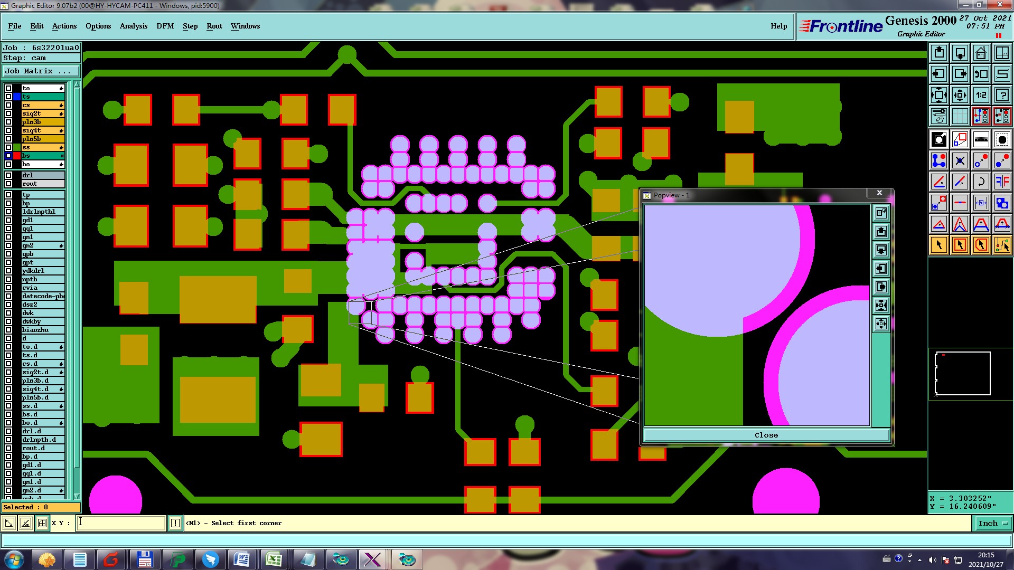Select the net selection tool
Image resolution: width=1014 pixels, height=570 pixels.
tap(1002, 245)
